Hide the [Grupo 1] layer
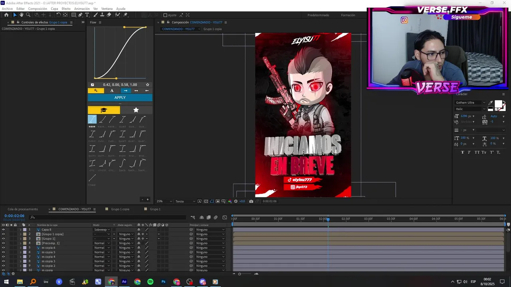Viewport: 511px width, 287px height. [3, 239]
